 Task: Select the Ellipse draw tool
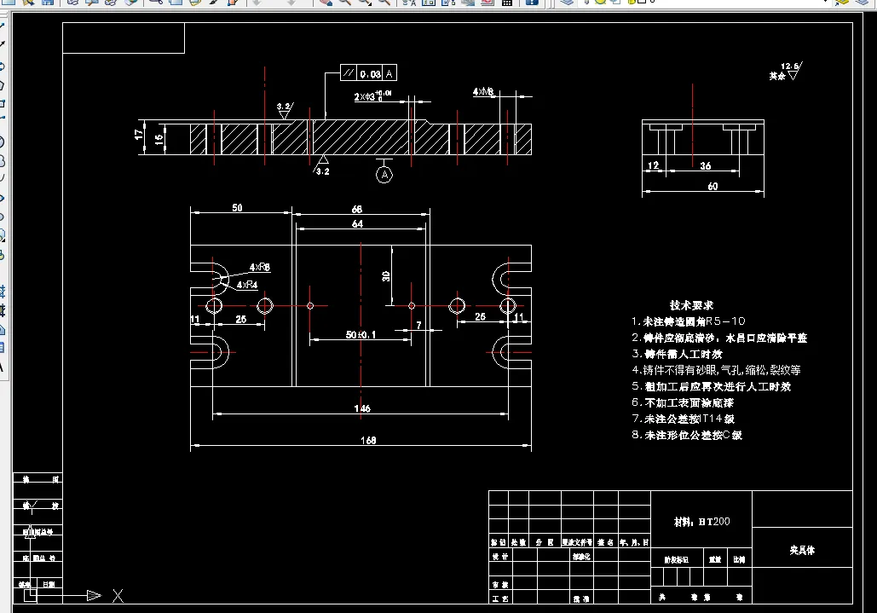3,198
